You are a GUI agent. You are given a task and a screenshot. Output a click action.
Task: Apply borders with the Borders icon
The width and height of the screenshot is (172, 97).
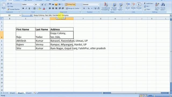coord(34,8)
